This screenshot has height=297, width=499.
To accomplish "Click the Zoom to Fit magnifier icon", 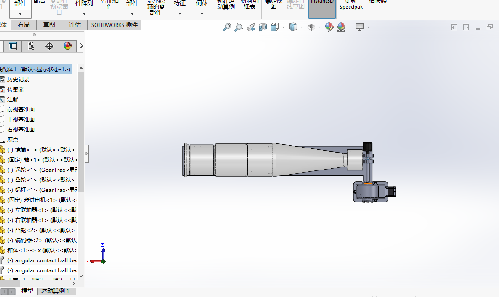I will [x=227, y=27].
